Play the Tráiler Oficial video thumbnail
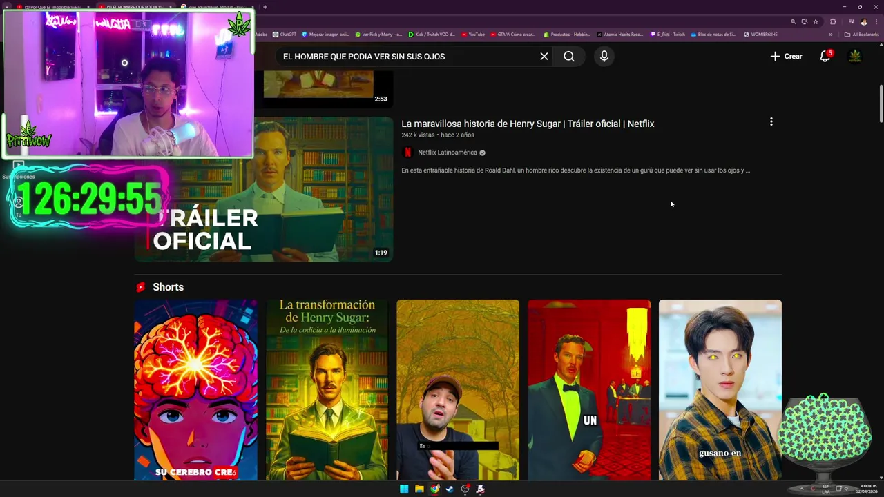This screenshot has height=497, width=884. coord(264,189)
